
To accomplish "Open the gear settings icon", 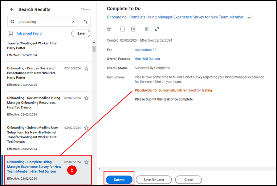I will [147, 29].
